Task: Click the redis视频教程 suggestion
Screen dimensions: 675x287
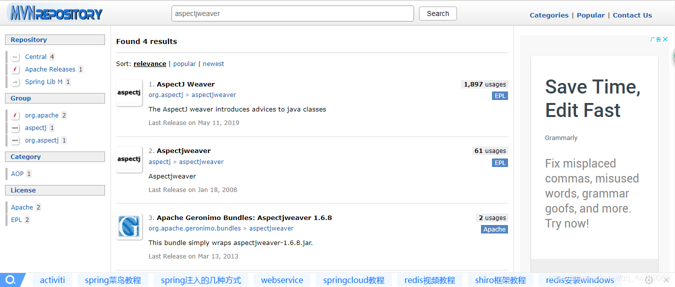Action: coord(429,280)
